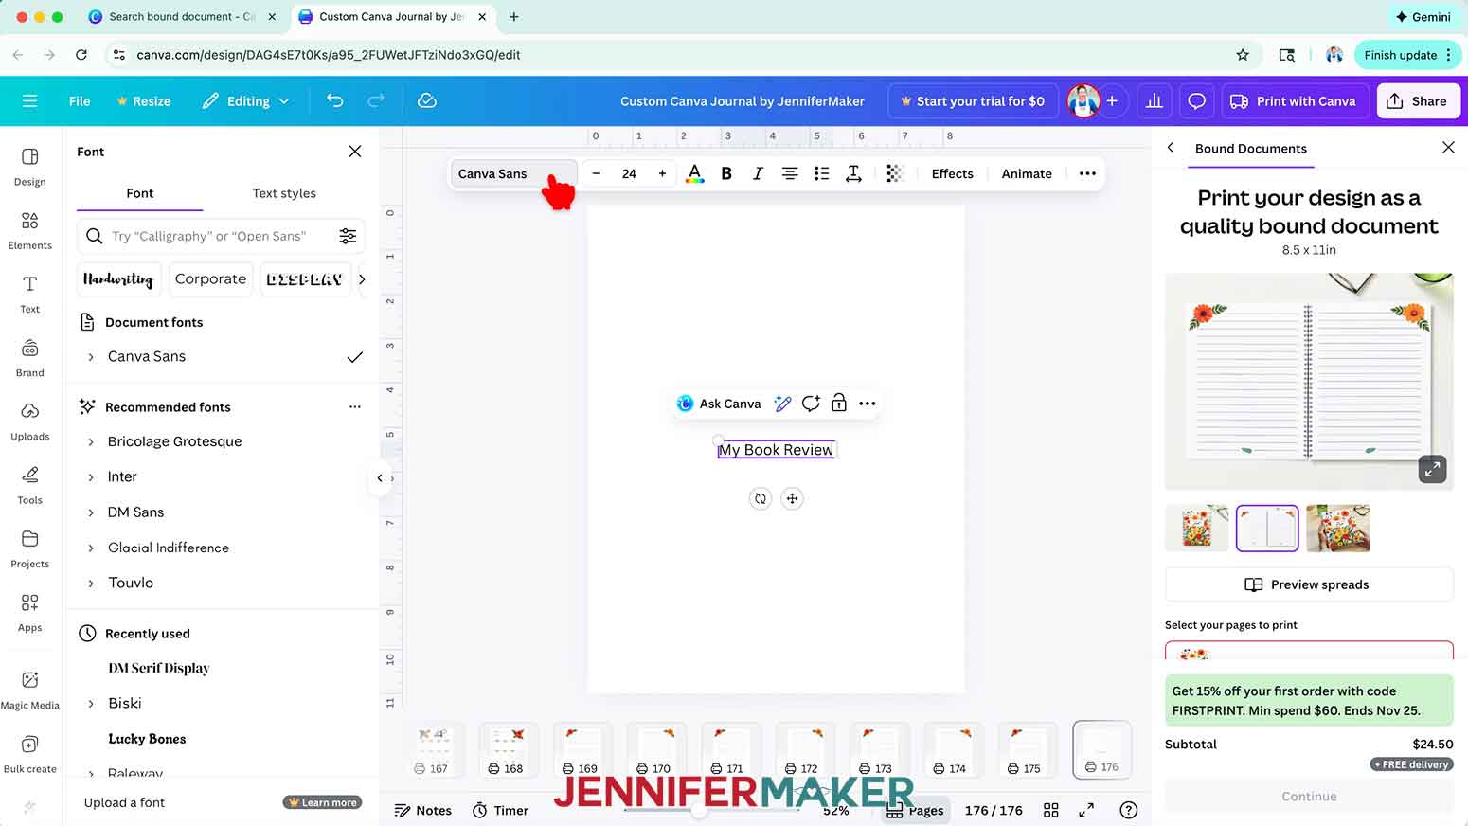Viewport: 1468px width, 826px height.
Task: Expand Glacial Indifference font styles
Action: tap(91, 548)
